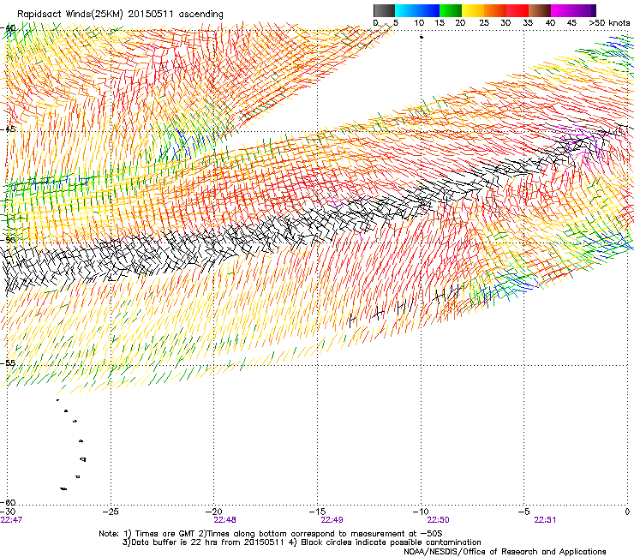The width and height of the screenshot is (634, 557).
Task: Click the 'NOAA/NESDIS/Office of Research and Applications' credit
Action: (505, 552)
